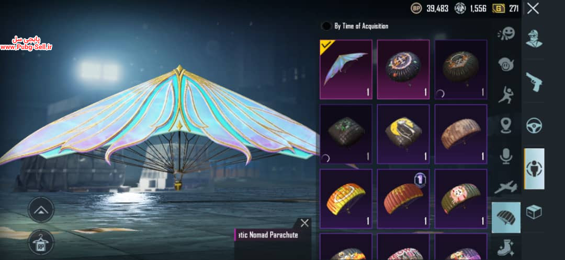Select the airplane skins icon
Image resolution: width=565 pixels, height=260 pixels.
[506, 186]
